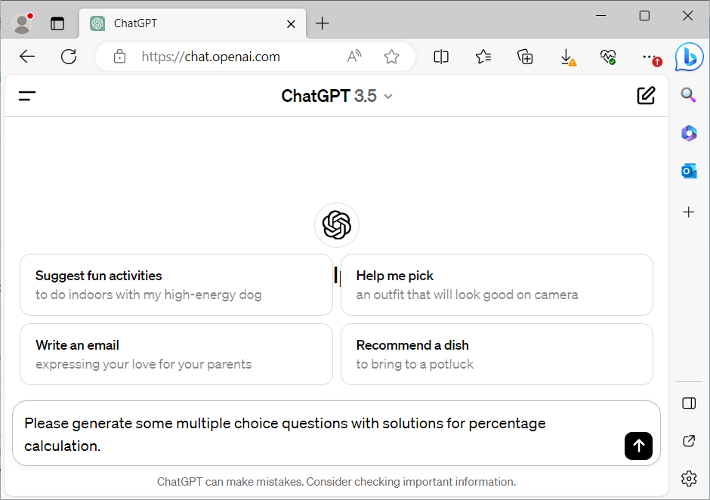Choose Recommend a dish prompt
Image resolution: width=710 pixels, height=500 pixels.
[497, 354]
